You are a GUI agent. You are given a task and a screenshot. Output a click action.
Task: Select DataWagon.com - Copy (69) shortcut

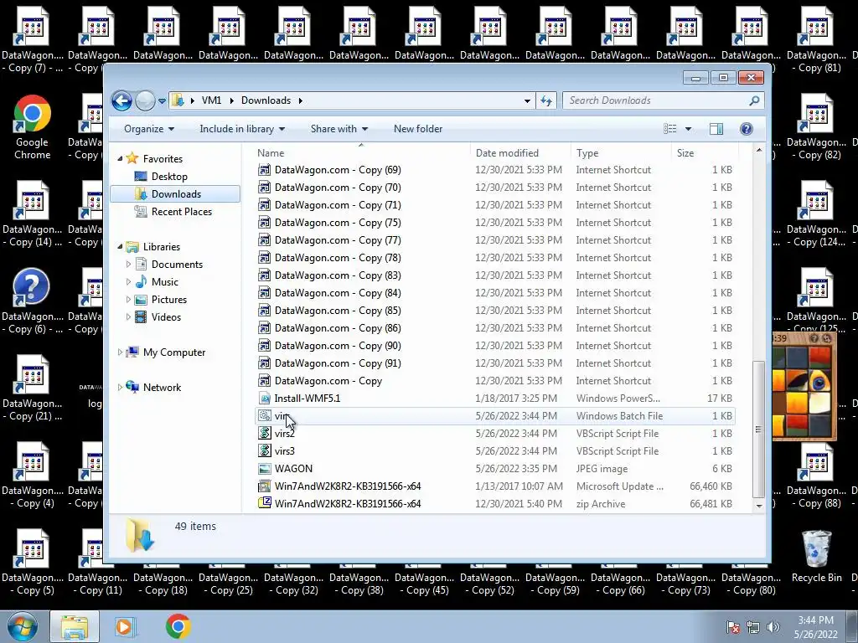pos(494,170)
